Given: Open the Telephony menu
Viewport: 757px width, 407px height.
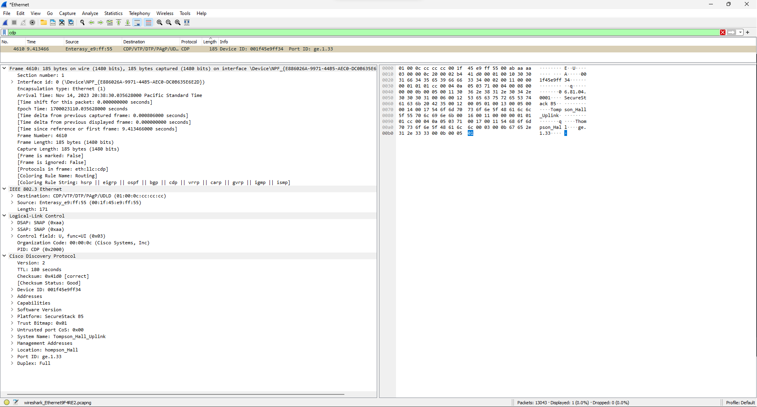Looking at the screenshot, I should (139, 13).
